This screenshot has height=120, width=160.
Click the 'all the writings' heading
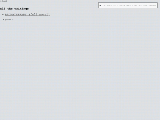coord(15,9)
